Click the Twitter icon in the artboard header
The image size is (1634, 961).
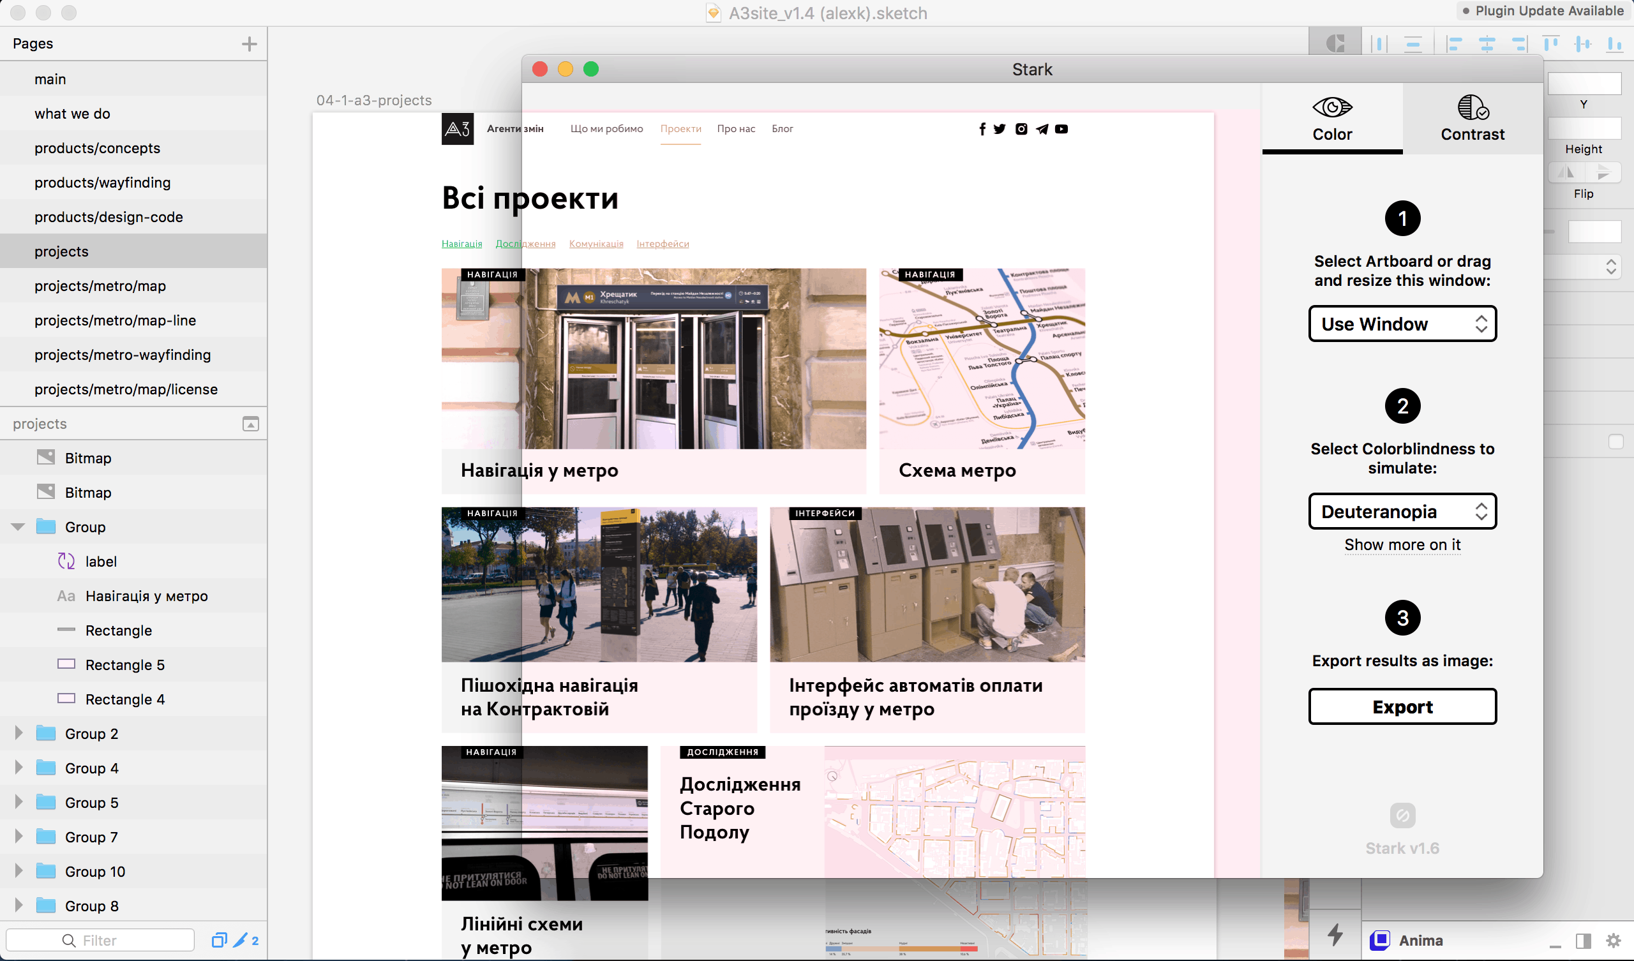coord(999,129)
